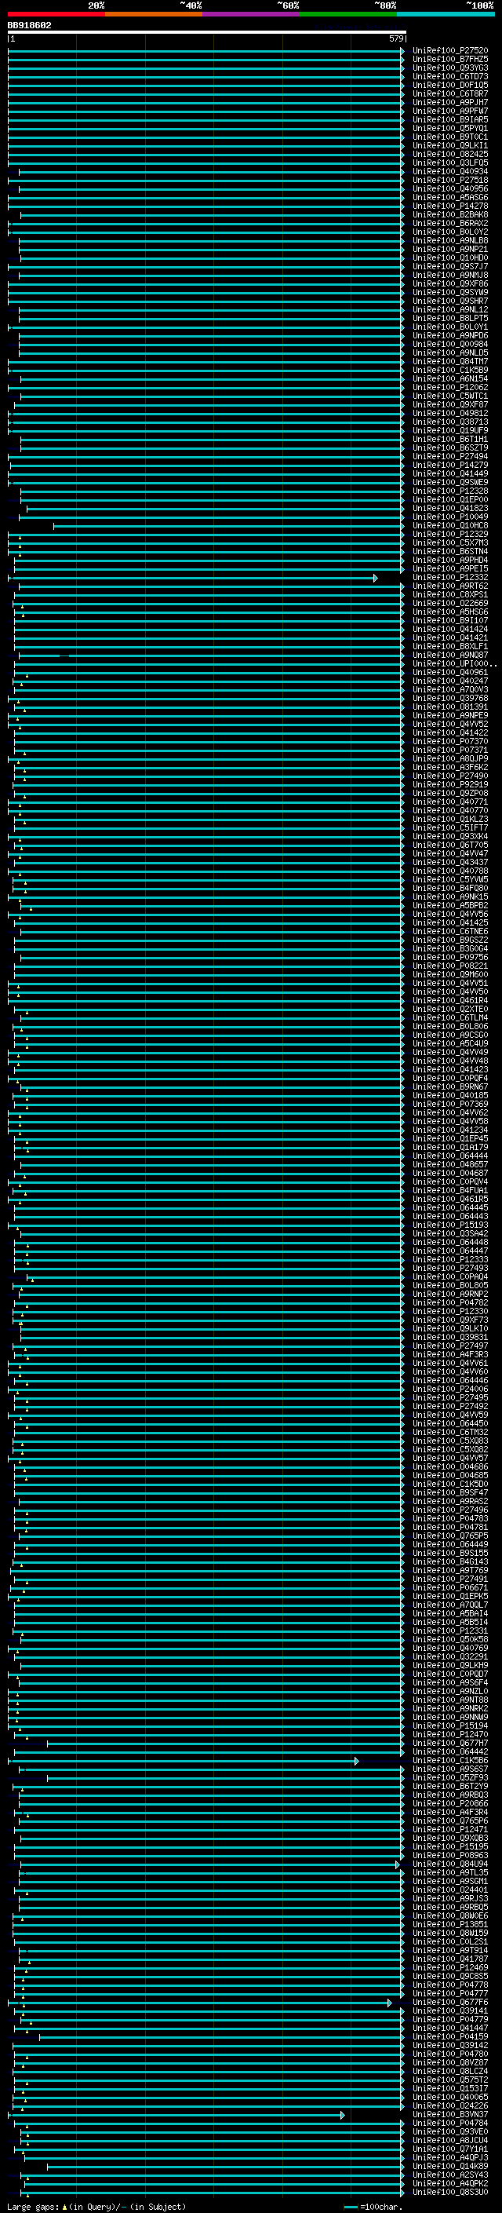Select hit label UniRef100_P27518
502x2213 pixels.
(x=450, y=181)
